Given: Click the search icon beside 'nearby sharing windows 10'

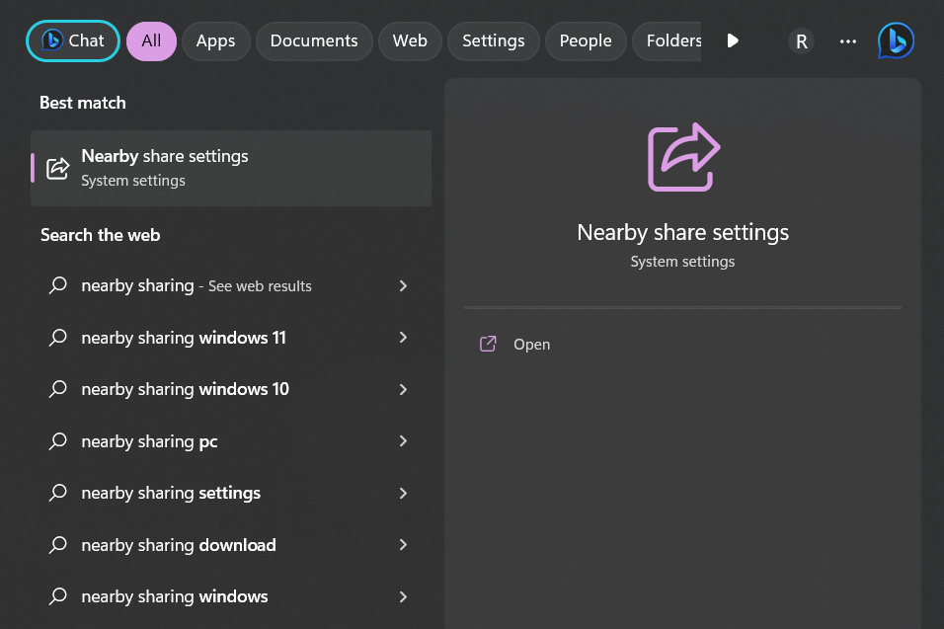Looking at the screenshot, I should click(x=58, y=389).
